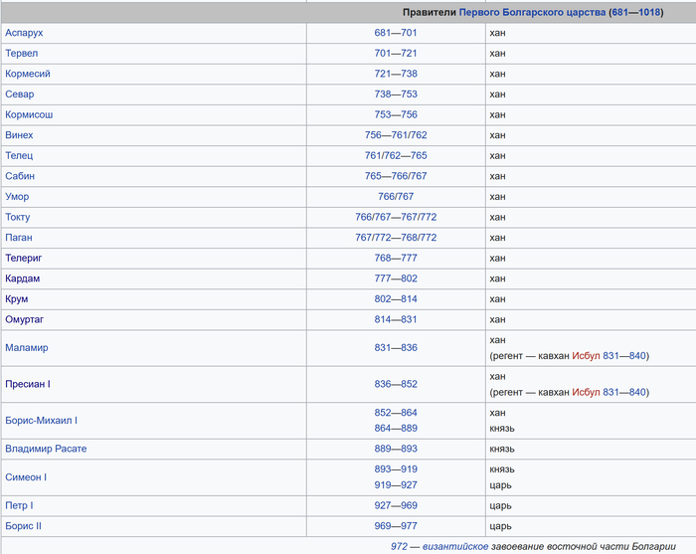Click the 768—777 reign dates link
696x554 pixels.
pos(396,258)
